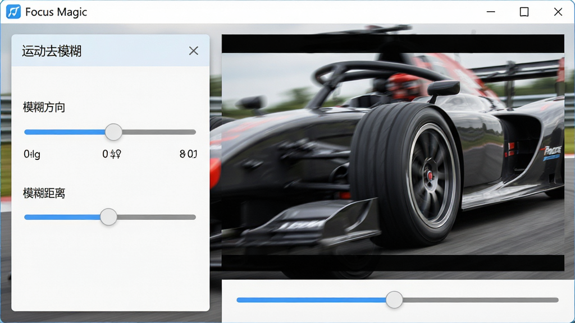
Task: Click the slider handle below the preview image
Action: [x=394, y=300]
